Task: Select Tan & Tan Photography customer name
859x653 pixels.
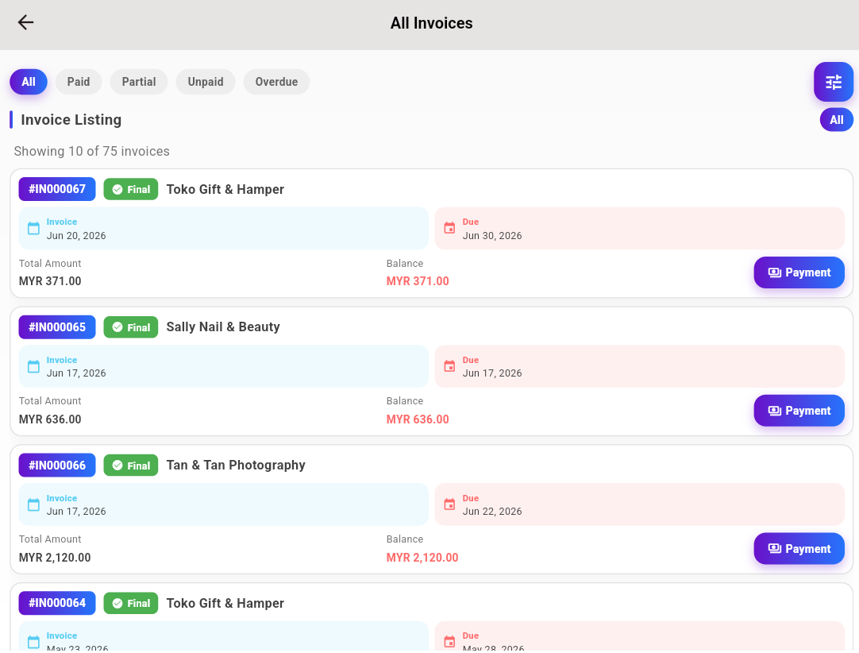Action: click(x=236, y=465)
